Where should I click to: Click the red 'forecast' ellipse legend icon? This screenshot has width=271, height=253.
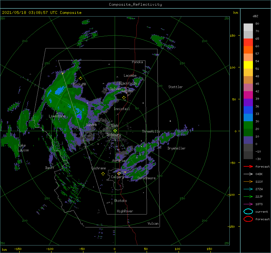click(x=248, y=219)
